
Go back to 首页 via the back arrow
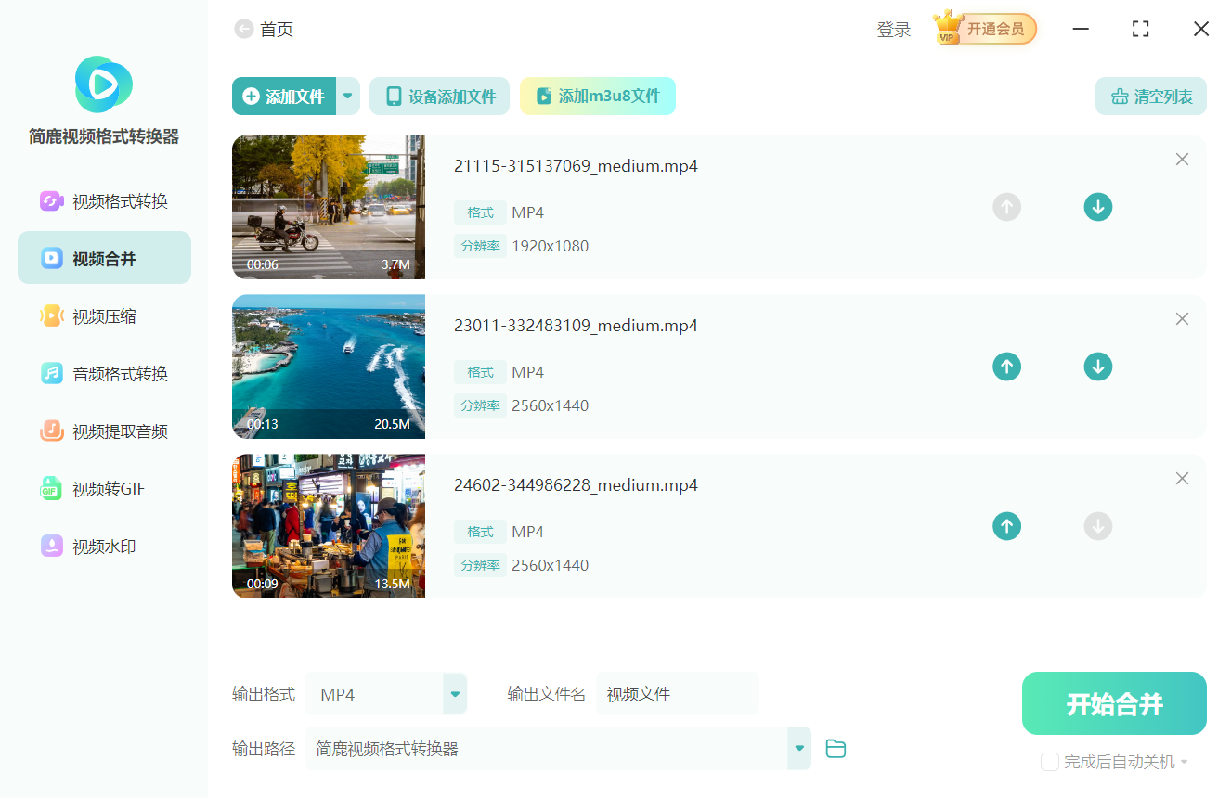coord(243,29)
